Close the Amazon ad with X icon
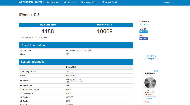 [x=157, y=71]
